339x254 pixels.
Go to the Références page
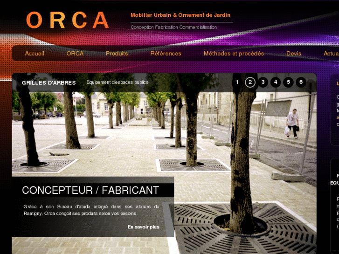click(166, 54)
